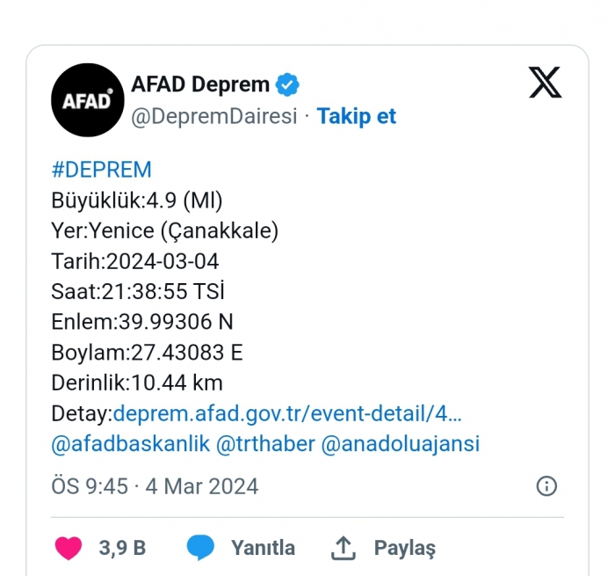This screenshot has height=576, width=615.
Task: Open the @anadoluajansi mention
Action: (x=401, y=444)
